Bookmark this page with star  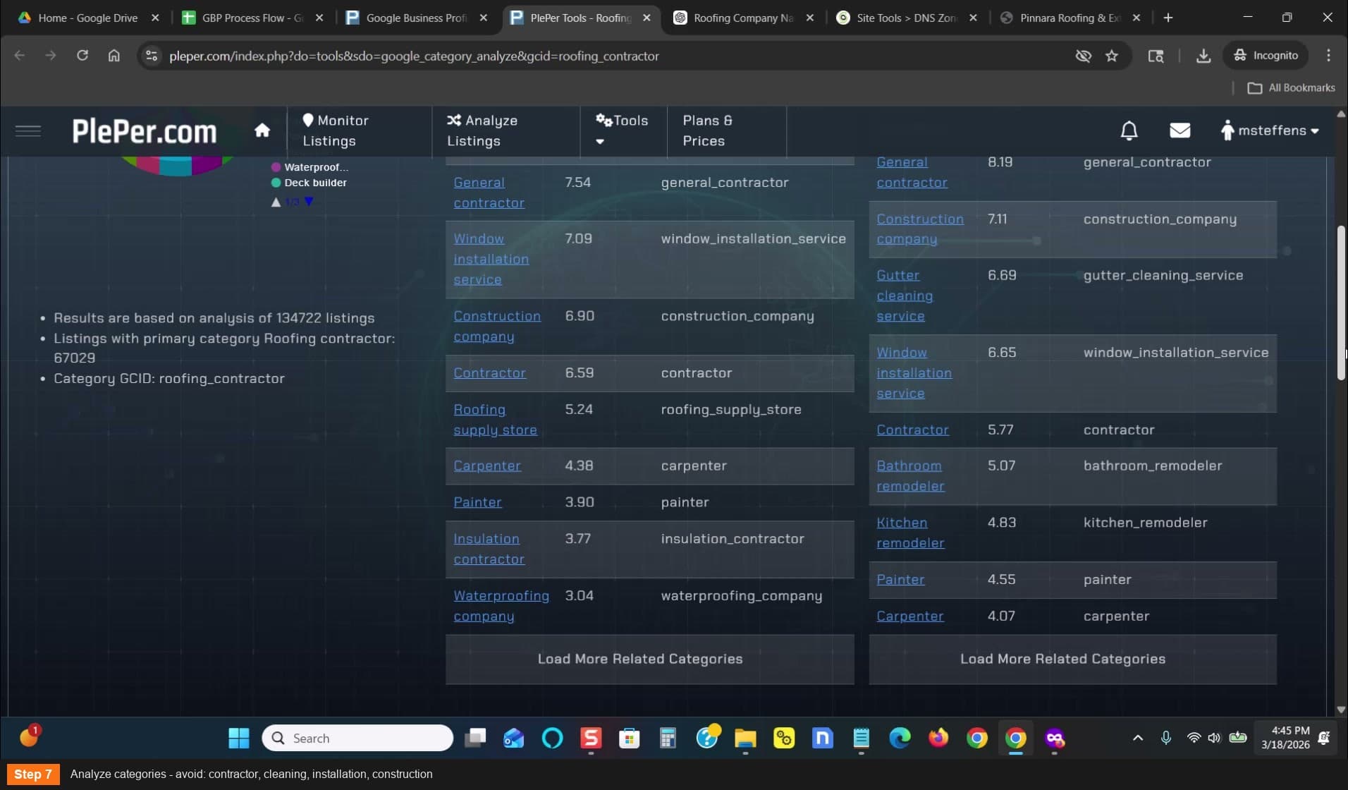1112,56
